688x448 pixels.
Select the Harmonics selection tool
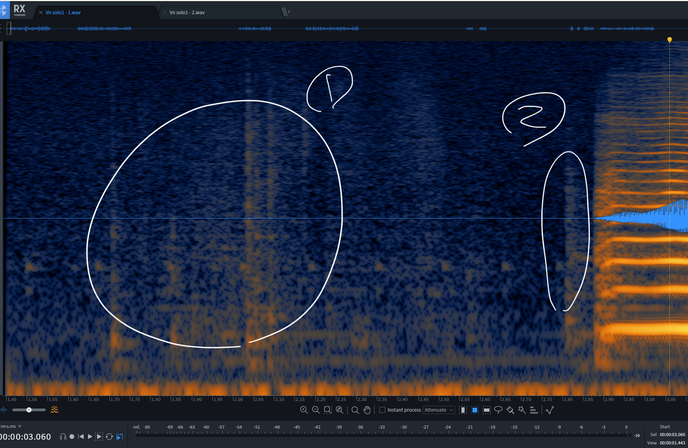(534, 410)
